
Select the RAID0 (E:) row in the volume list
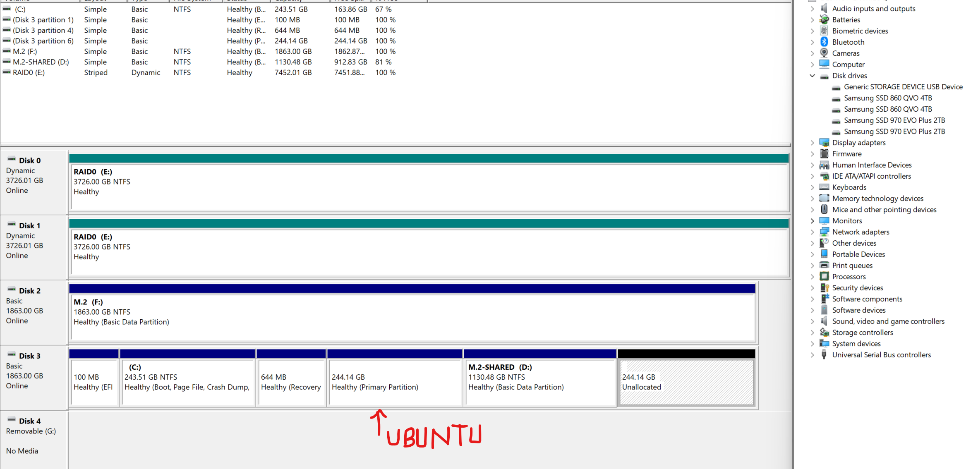(29, 72)
